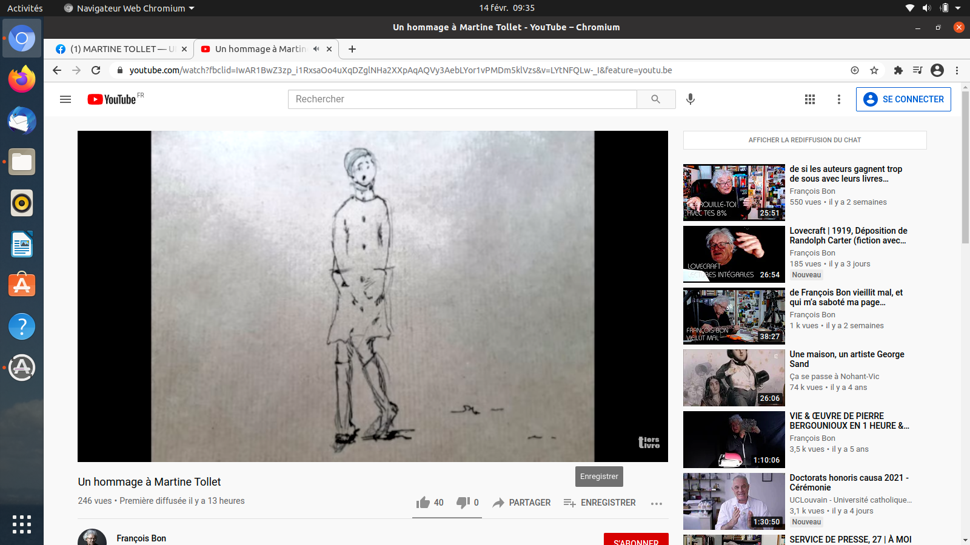
Task: Click PARTAGER to share the video
Action: pyautogui.click(x=522, y=503)
